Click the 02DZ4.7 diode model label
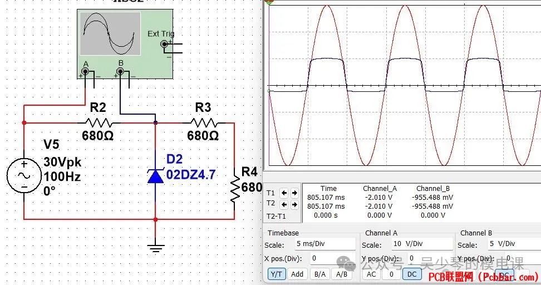This screenshot has width=541, height=285. 191,175
